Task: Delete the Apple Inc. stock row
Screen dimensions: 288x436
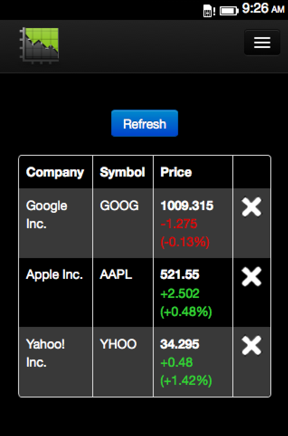Action: pos(251,277)
